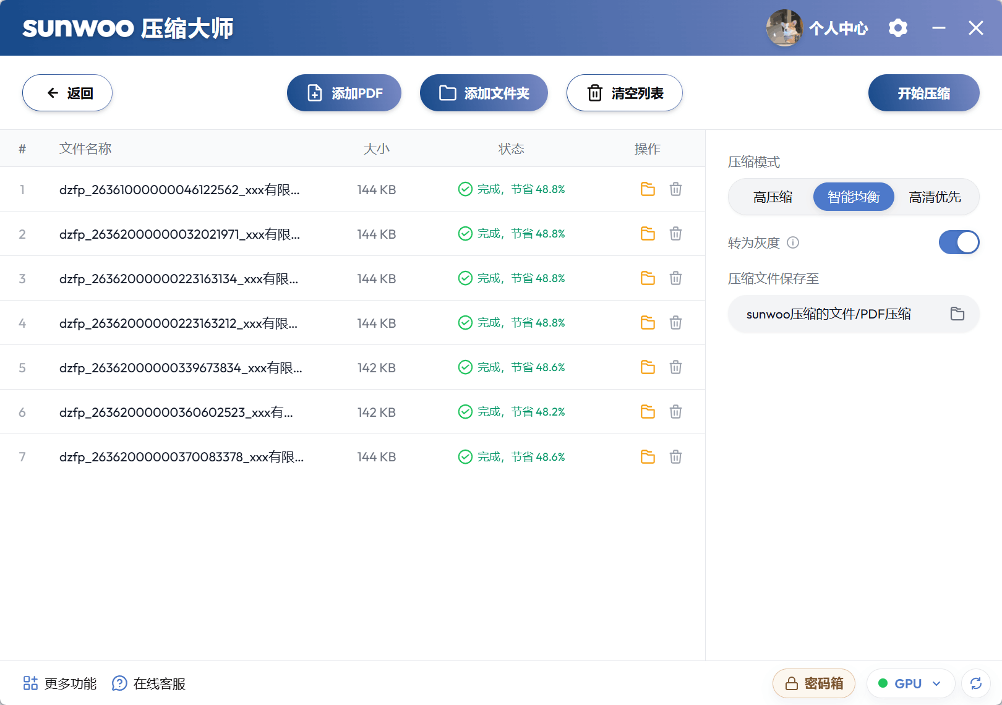Click the info icon beside 转为灰度
This screenshot has width=1002, height=705.
click(x=793, y=242)
